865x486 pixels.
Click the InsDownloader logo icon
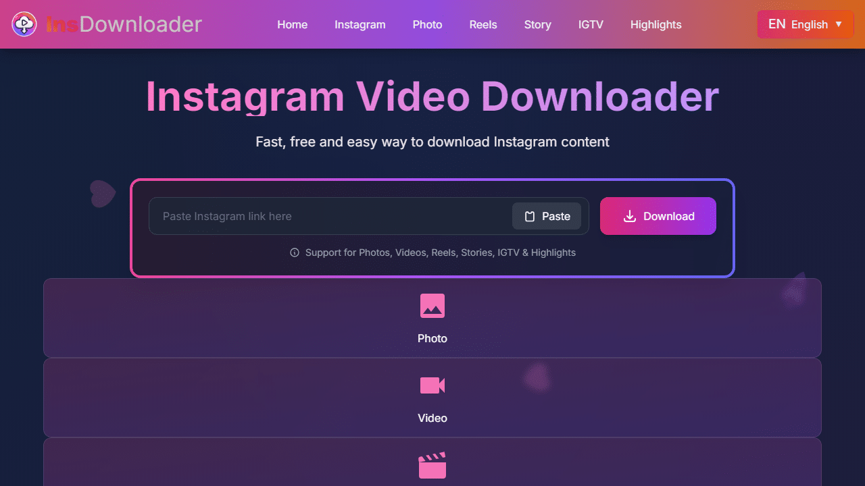tap(24, 24)
